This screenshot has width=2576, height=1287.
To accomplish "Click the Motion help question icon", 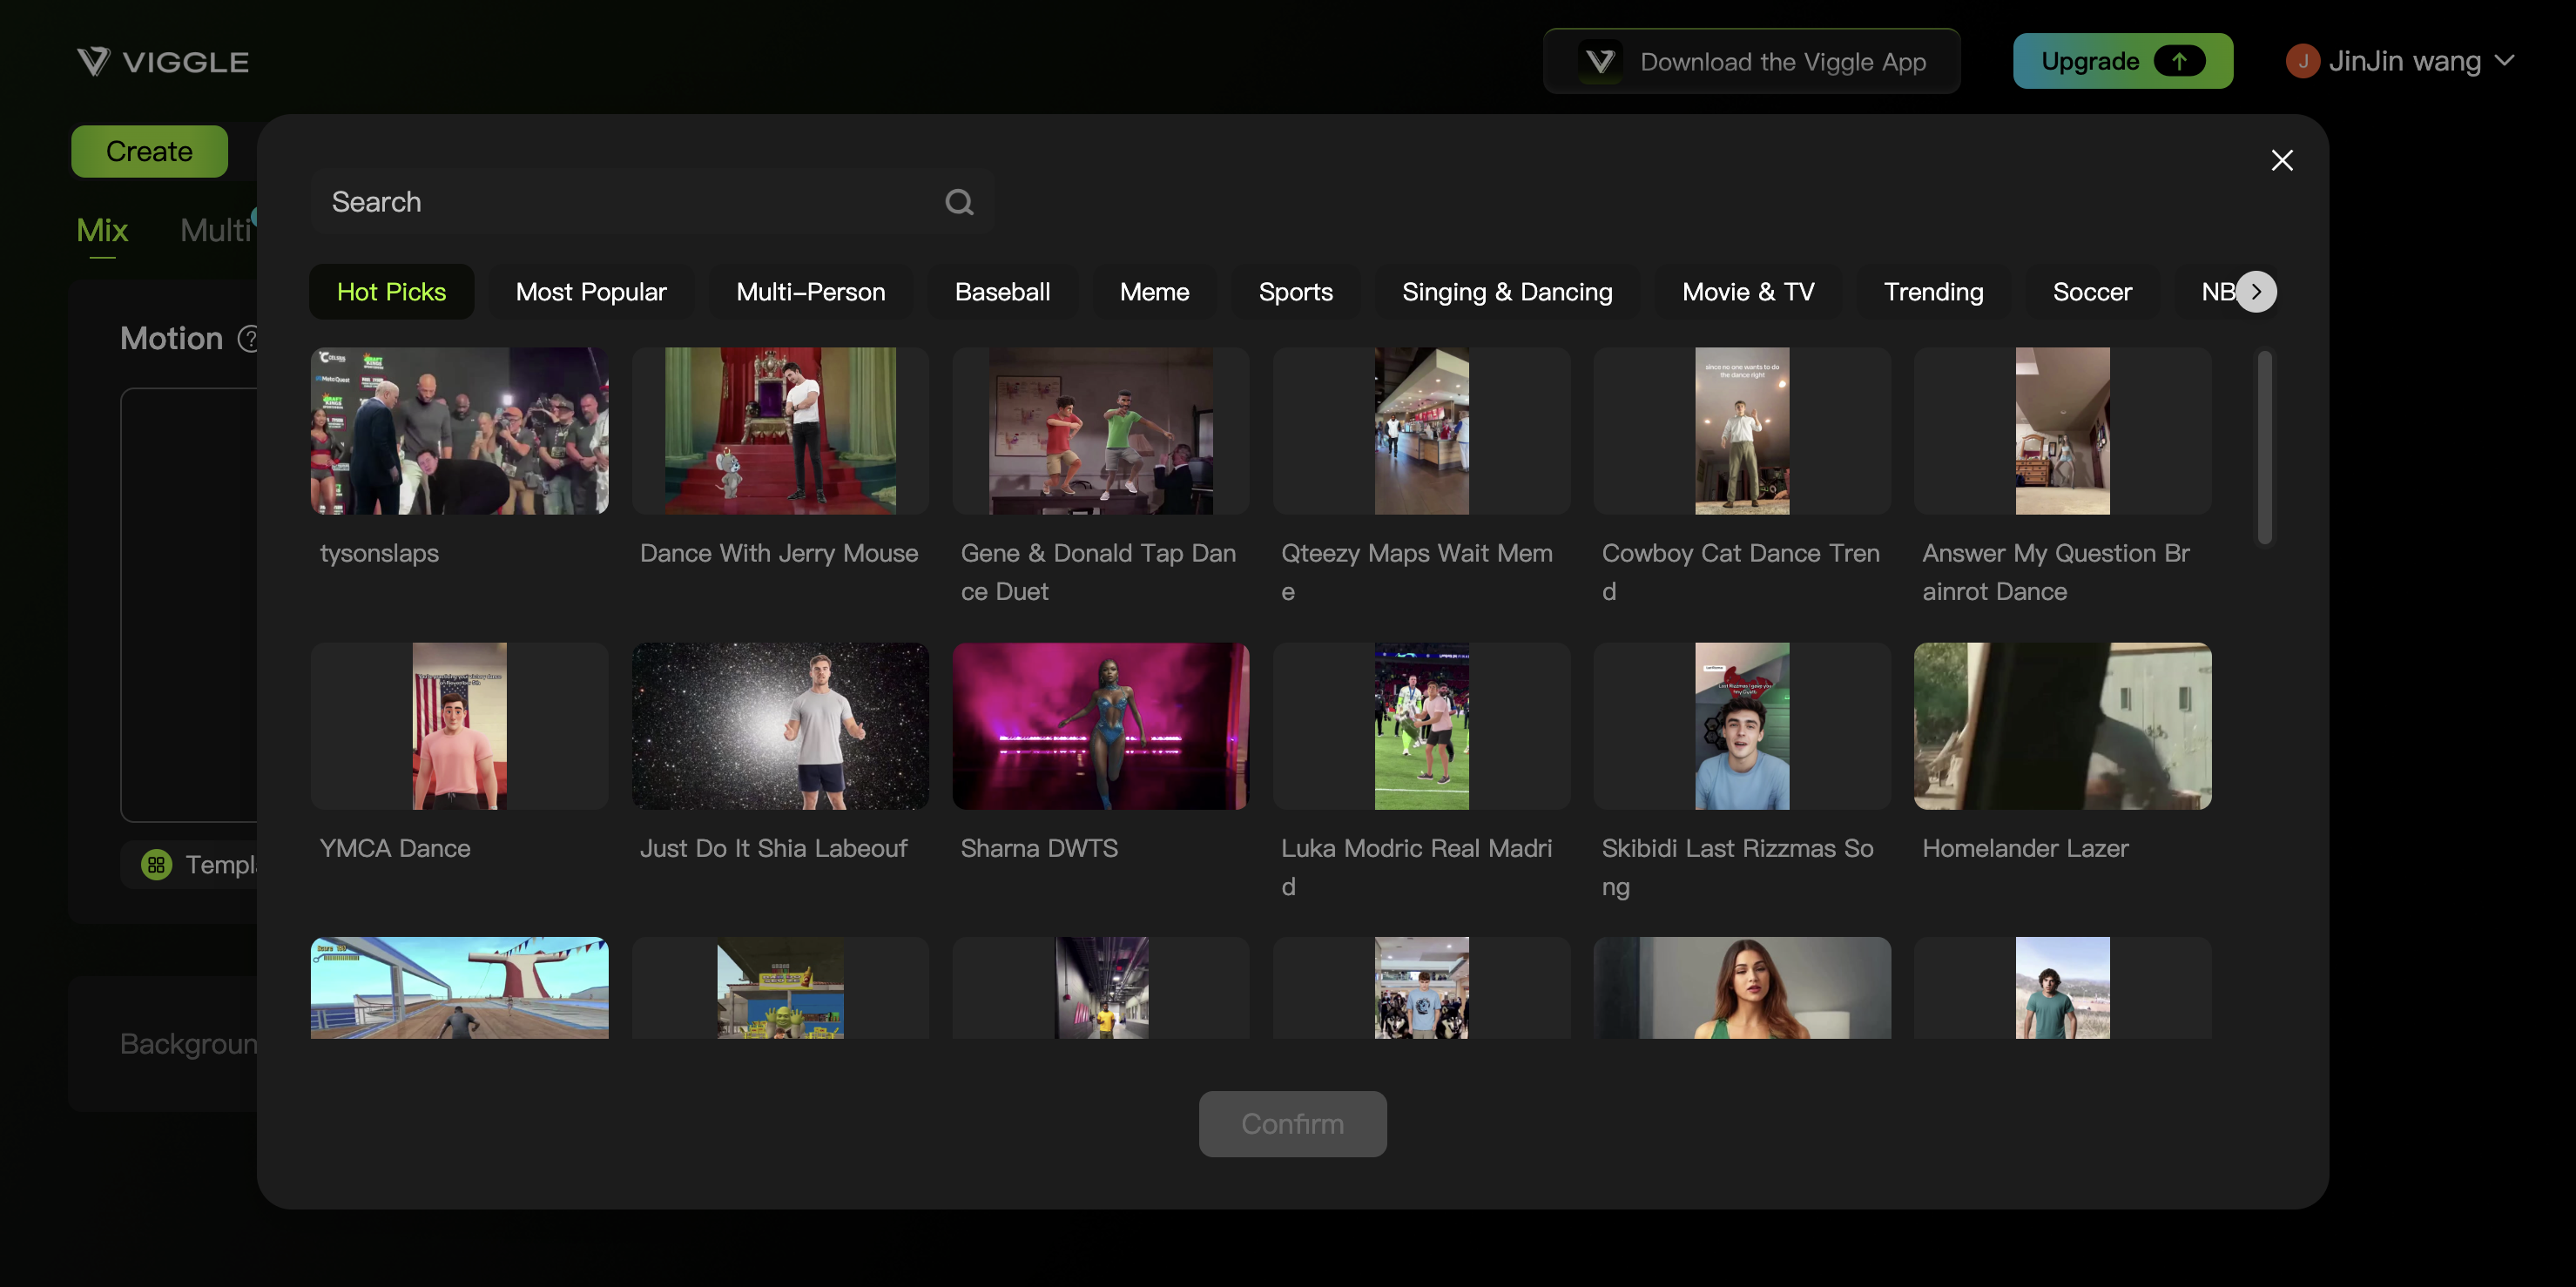I will [x=249, y=339].
